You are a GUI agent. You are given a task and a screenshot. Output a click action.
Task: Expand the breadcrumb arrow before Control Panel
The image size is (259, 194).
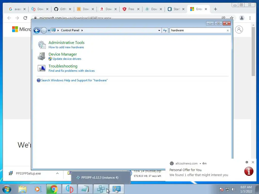pos(58,30)
